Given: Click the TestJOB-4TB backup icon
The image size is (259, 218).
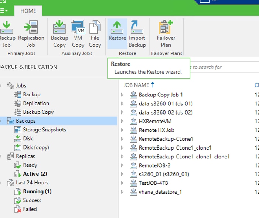Looking at the screenshot, I should coord(133,183).
